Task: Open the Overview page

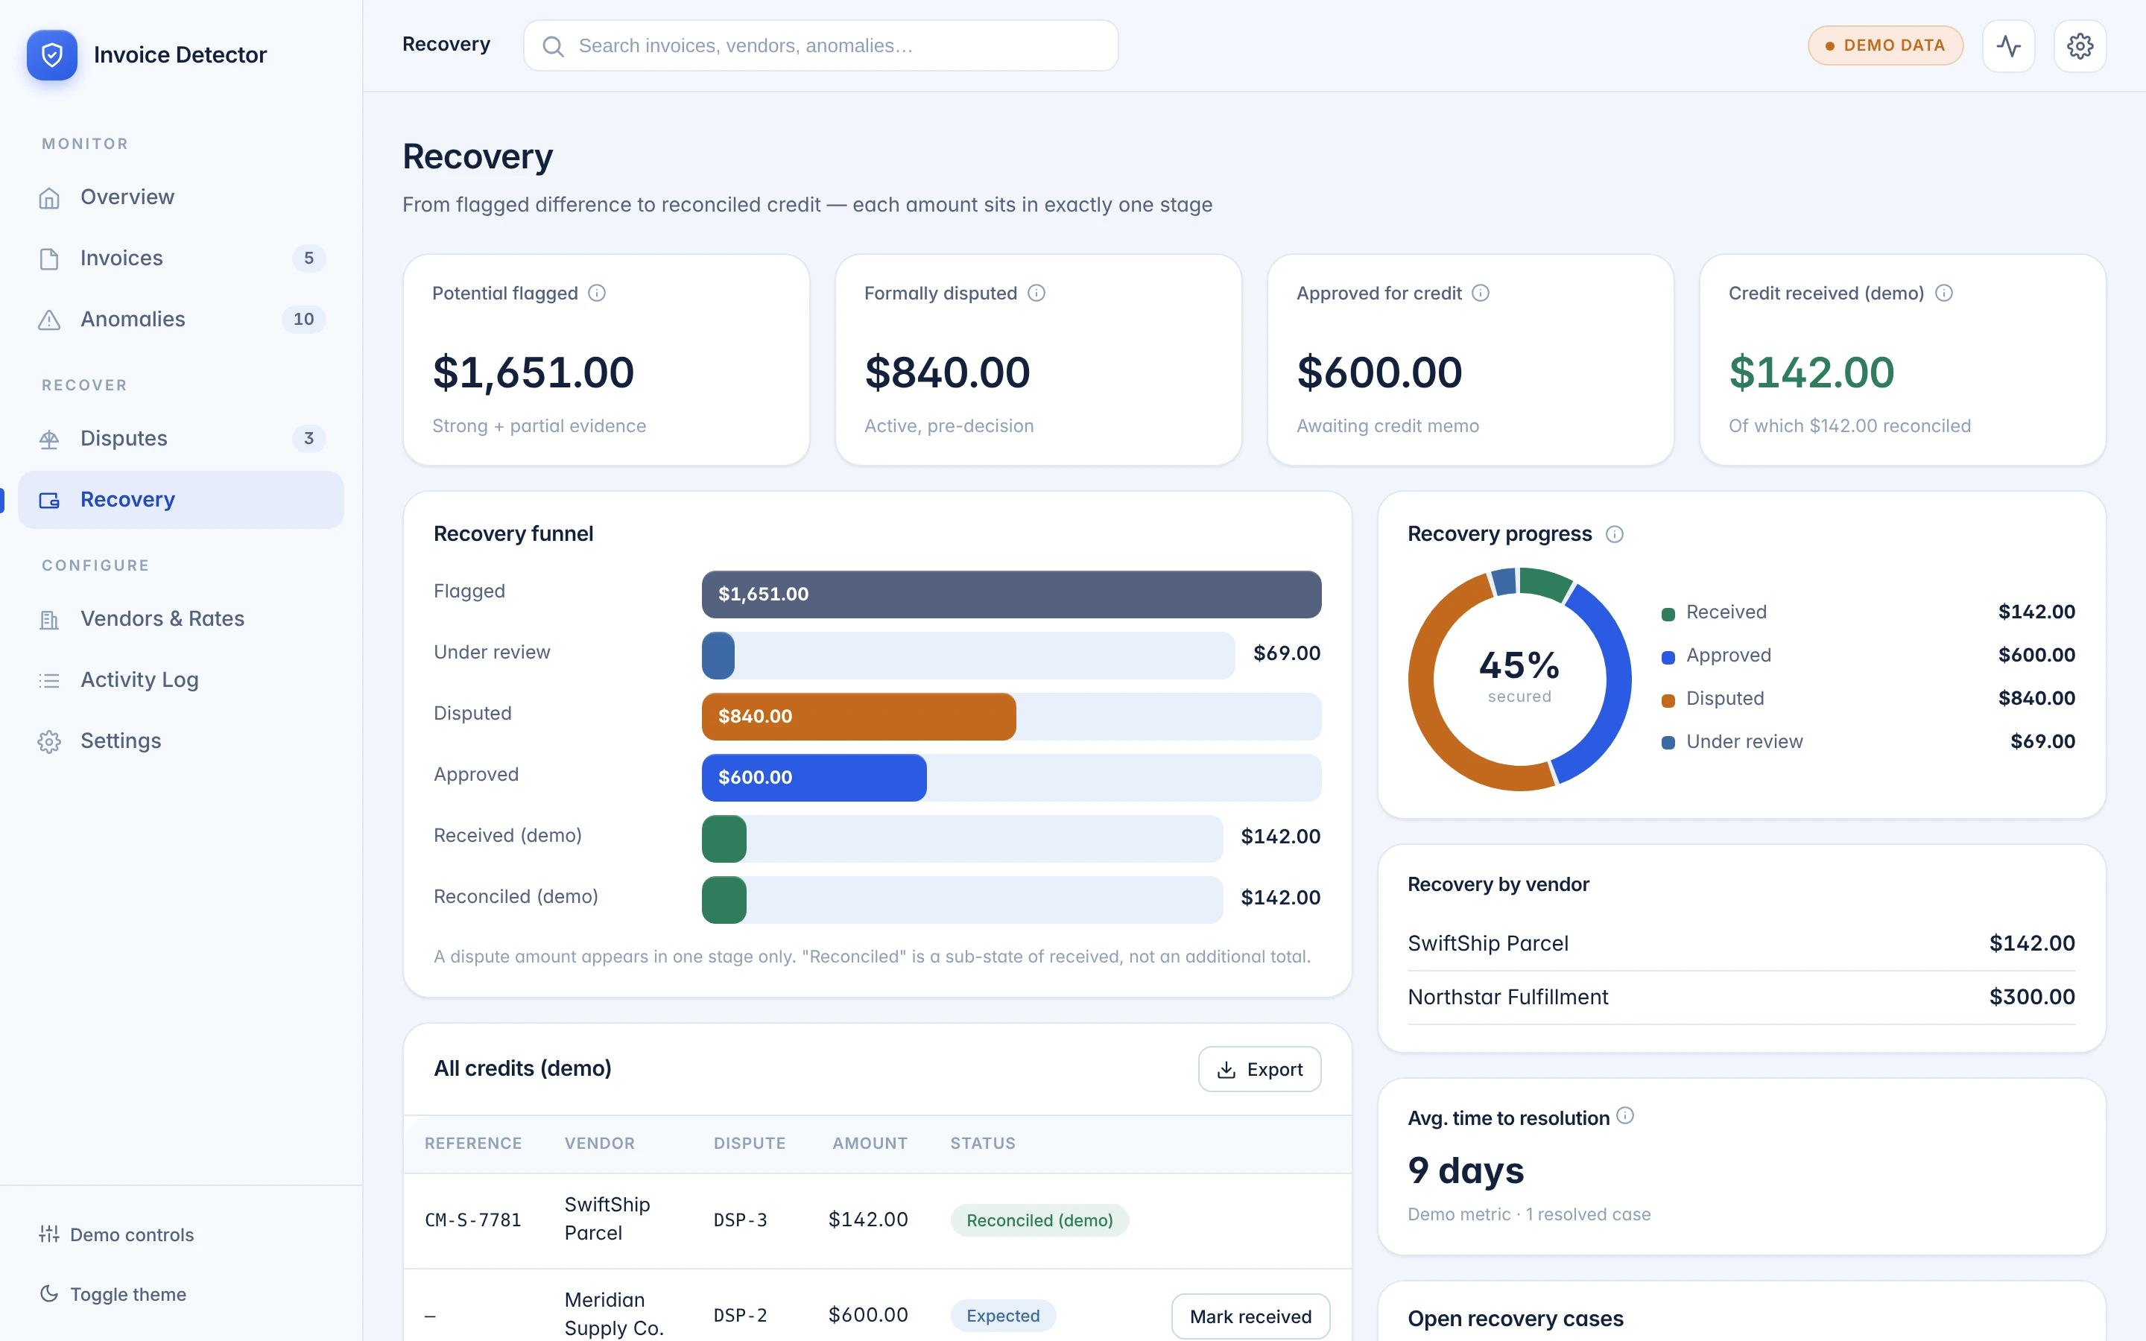Action: 181,197
